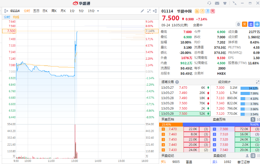Screen dimensions: 260x164
Task: Expand chart to fullscreen
Action: tap(149, 11)
